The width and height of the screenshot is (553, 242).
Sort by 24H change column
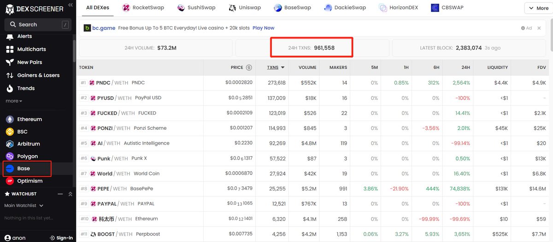click(465, 67)
